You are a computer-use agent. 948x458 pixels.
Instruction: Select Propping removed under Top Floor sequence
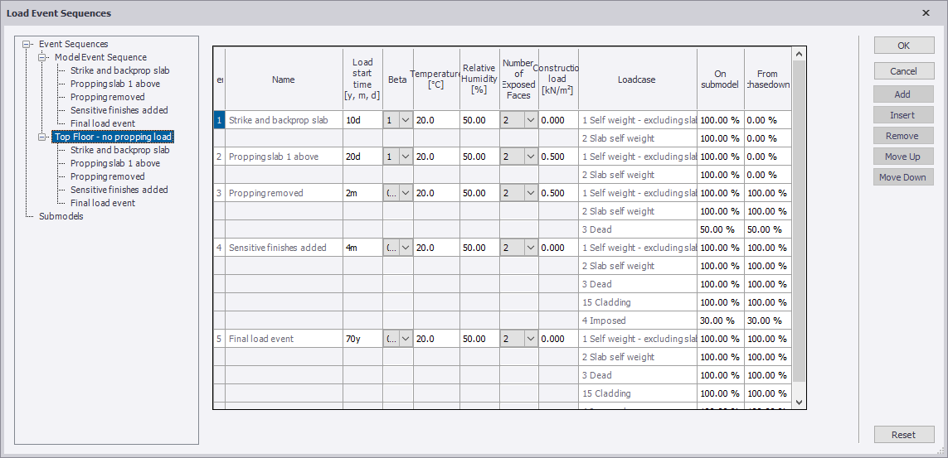(107, 176)
